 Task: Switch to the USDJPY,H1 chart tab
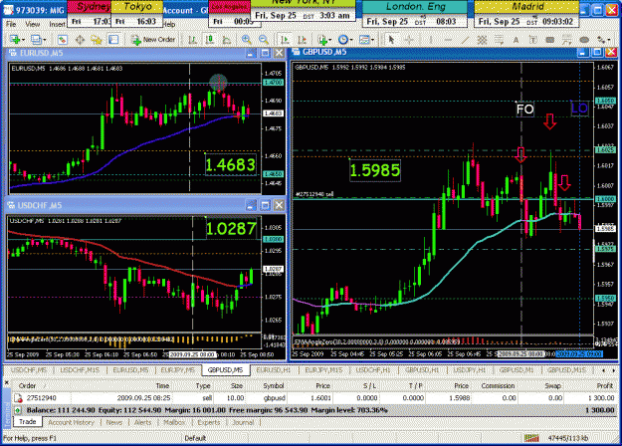[470, 369]
